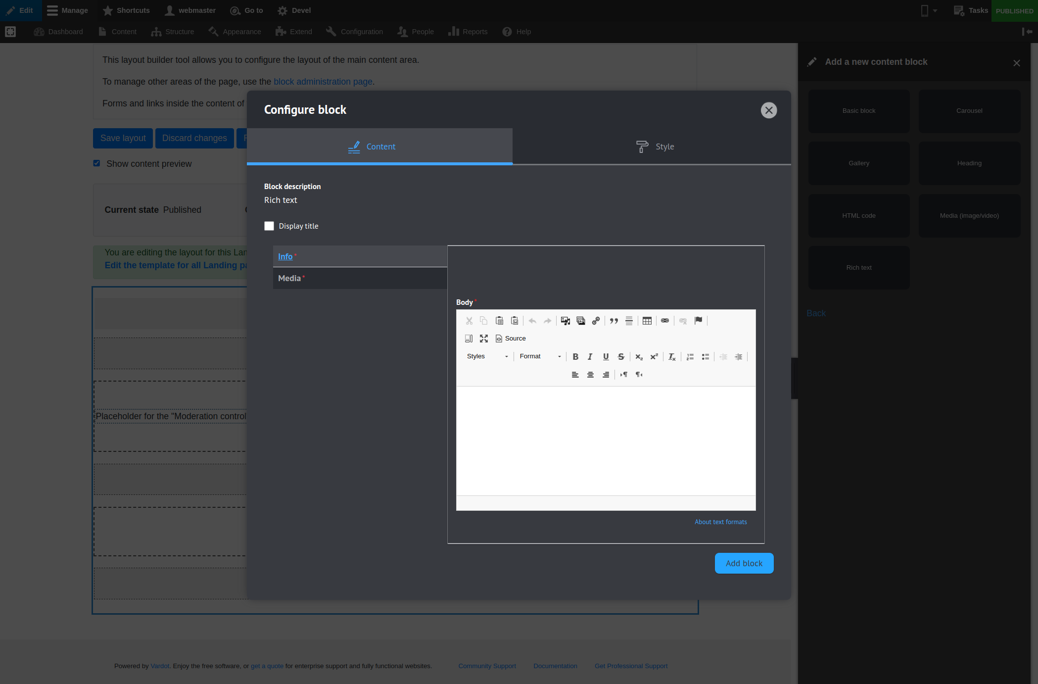Image resolution: width=1038 pixels, height=684 pixels.
Task: Click the Add block button
Action: (744, 563)
